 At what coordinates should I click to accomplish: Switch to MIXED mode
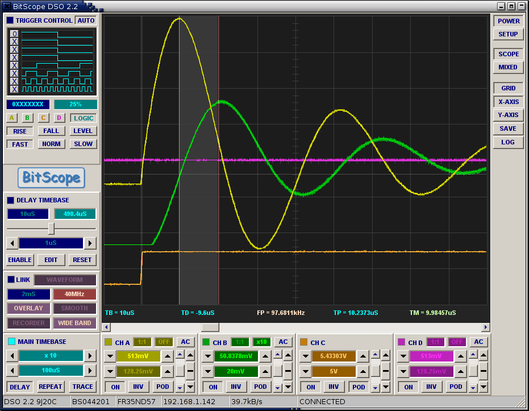(x=509, y=67)
